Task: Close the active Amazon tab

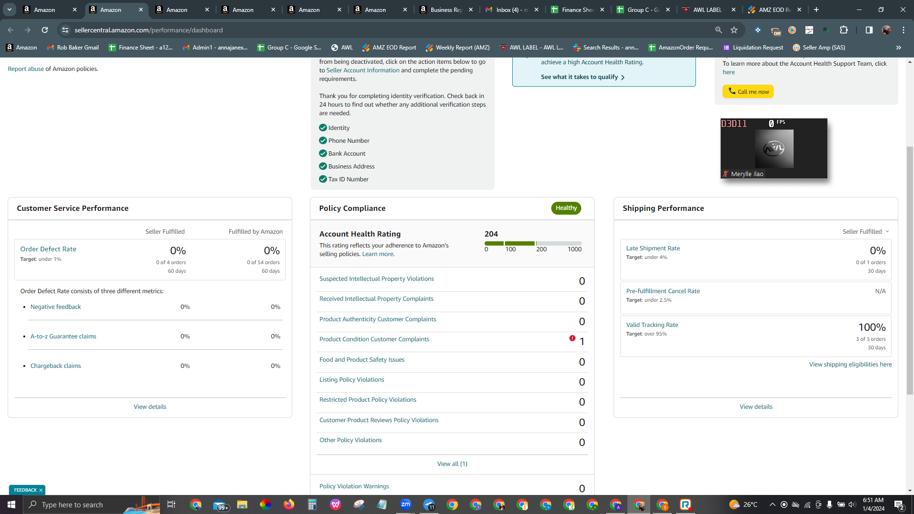Action: [141, 10]
